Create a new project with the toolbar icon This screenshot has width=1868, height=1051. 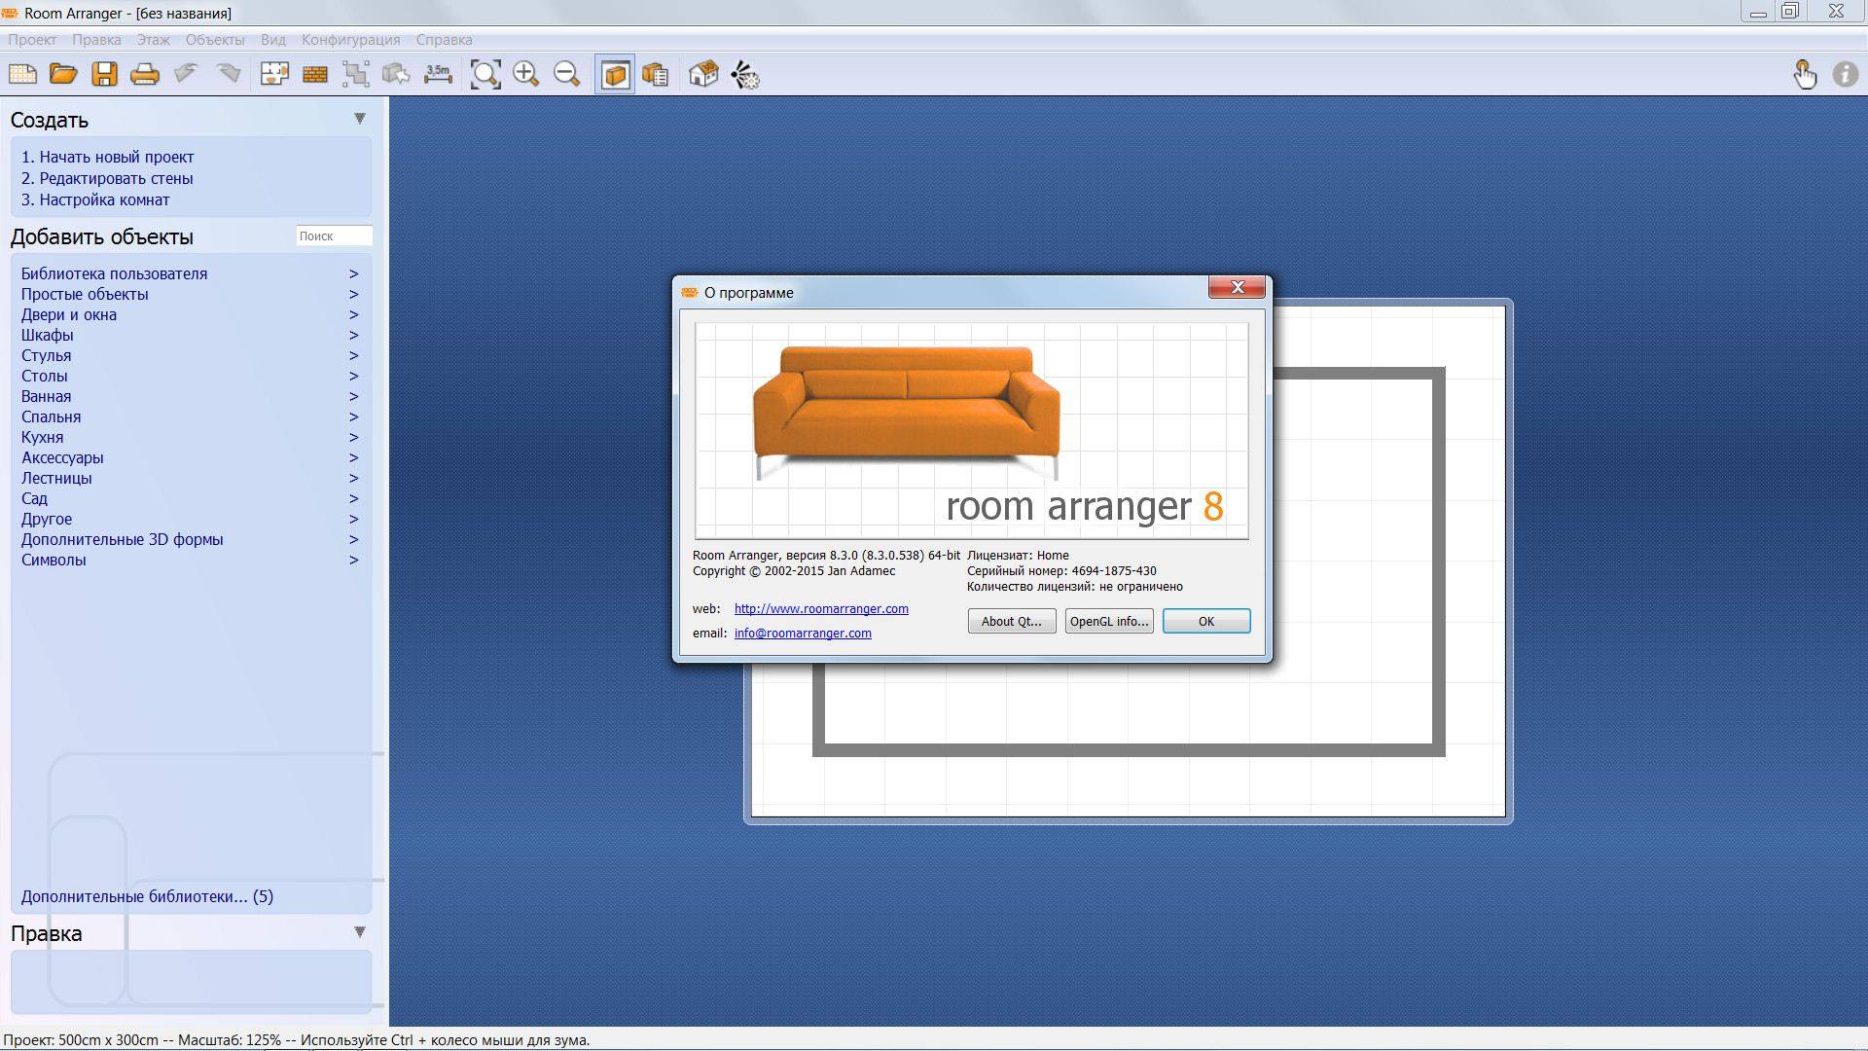22,74
